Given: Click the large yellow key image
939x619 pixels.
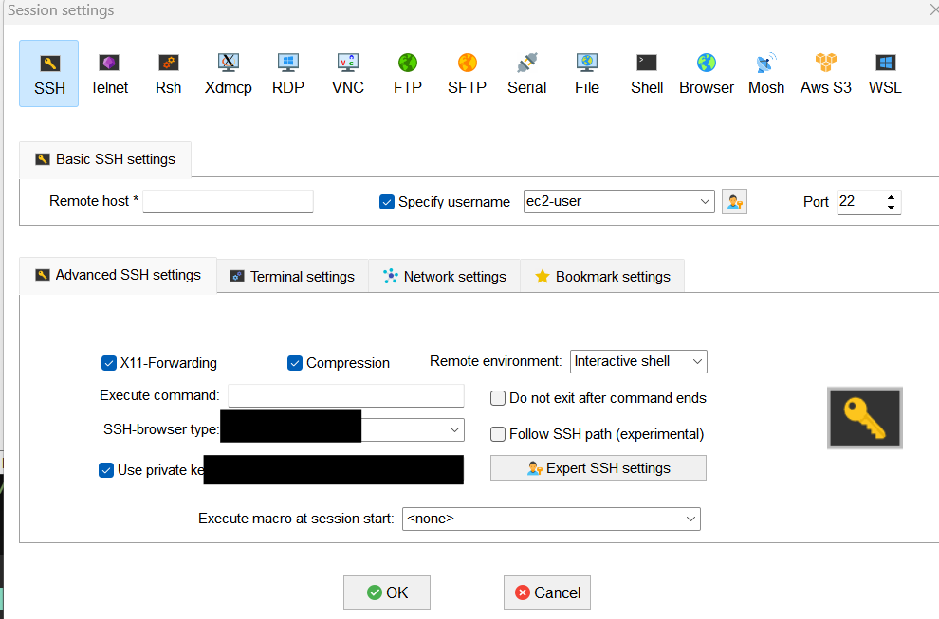Looking at the screenshot, I should (x=865, y=418).
